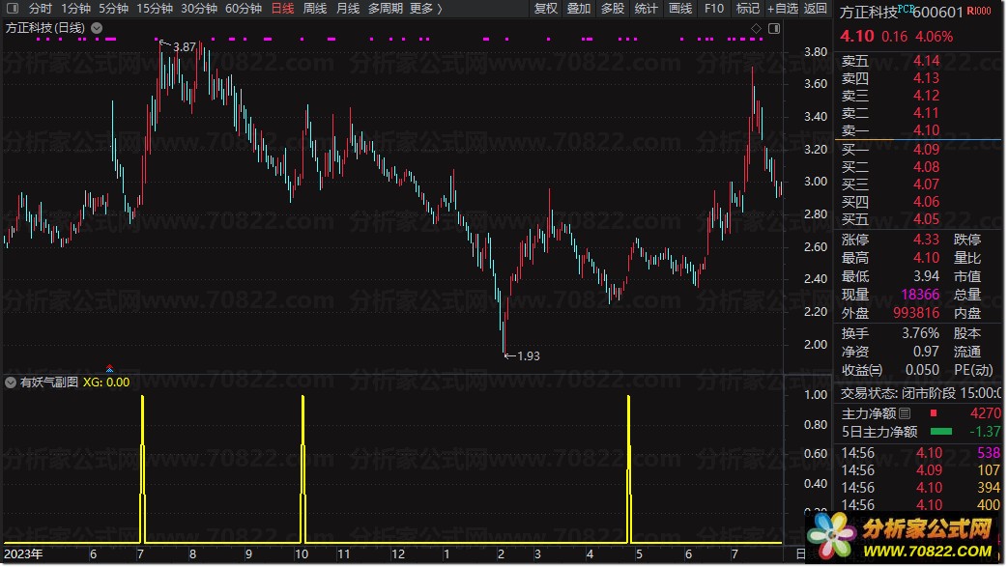The height and width of the screenshot is (567, 1008).
Task: Open F10 company information
Action: point(713,9)
